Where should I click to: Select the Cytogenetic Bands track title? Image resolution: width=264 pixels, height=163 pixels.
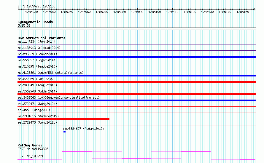(35, 22)
